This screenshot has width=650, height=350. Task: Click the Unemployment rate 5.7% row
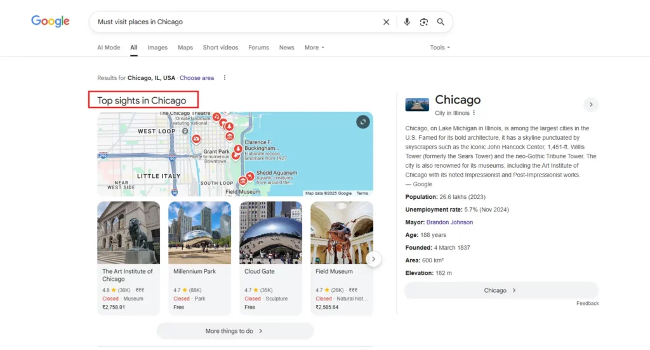click(457, 210)
